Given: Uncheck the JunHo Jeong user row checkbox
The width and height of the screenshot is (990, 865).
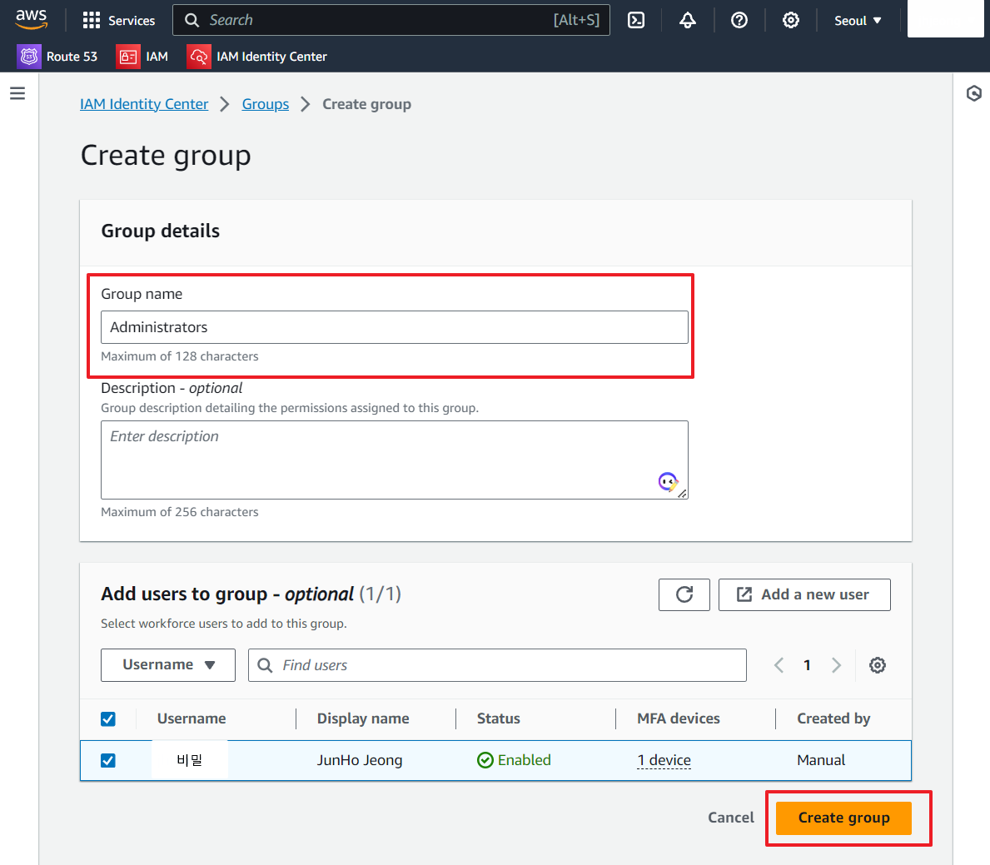Looking at the screenshot, I should (108, 761).
